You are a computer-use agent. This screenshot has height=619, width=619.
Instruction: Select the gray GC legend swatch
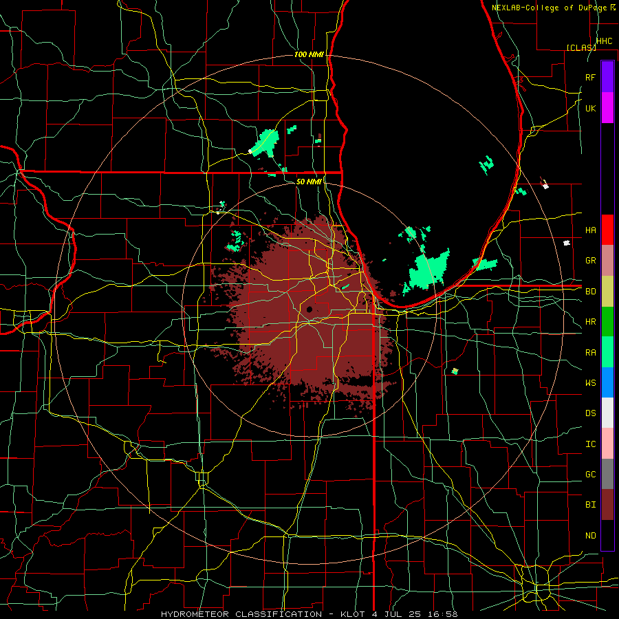click(x=607, y=474)
